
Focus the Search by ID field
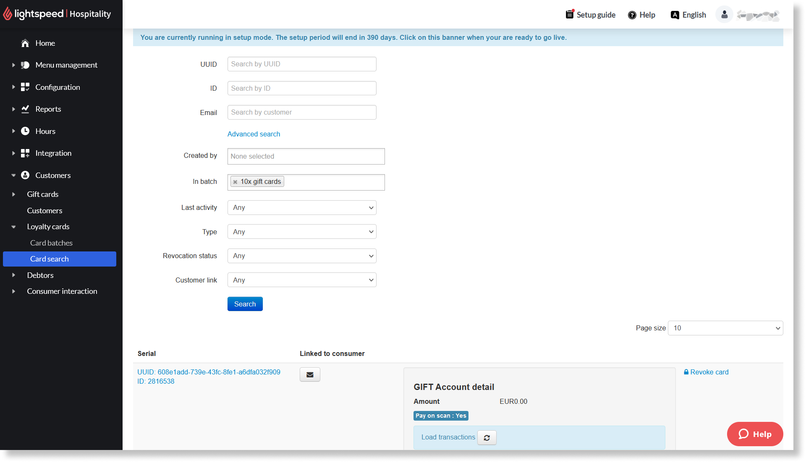click(x=302, y=88)
